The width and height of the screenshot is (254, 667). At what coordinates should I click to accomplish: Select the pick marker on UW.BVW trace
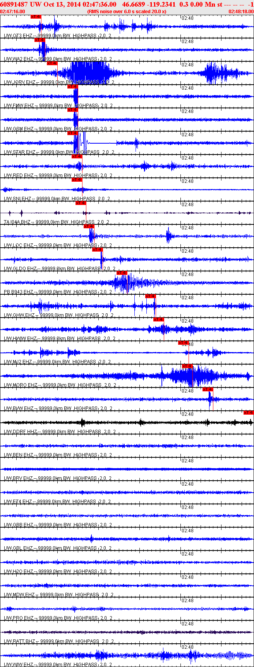208,389
